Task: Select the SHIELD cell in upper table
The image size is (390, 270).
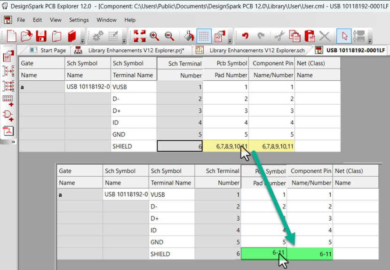Action: coord(134,147)
